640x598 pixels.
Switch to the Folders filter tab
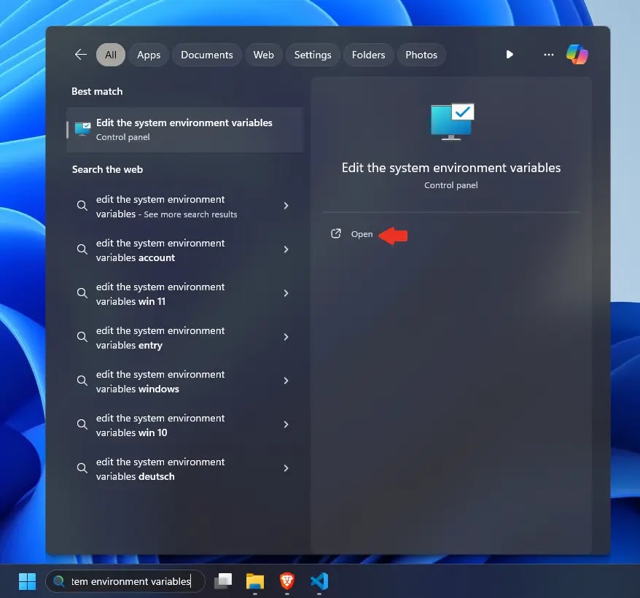point(368,55)
